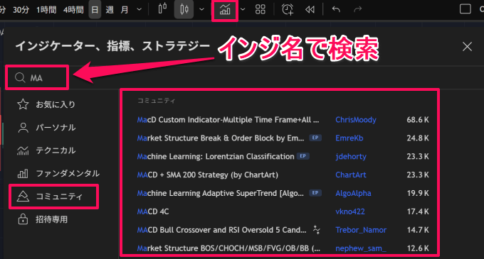The height and width of the screenshot is (259, 484).
Task: Click the 24.8 K usage count
Action: (x=418, y=138)
